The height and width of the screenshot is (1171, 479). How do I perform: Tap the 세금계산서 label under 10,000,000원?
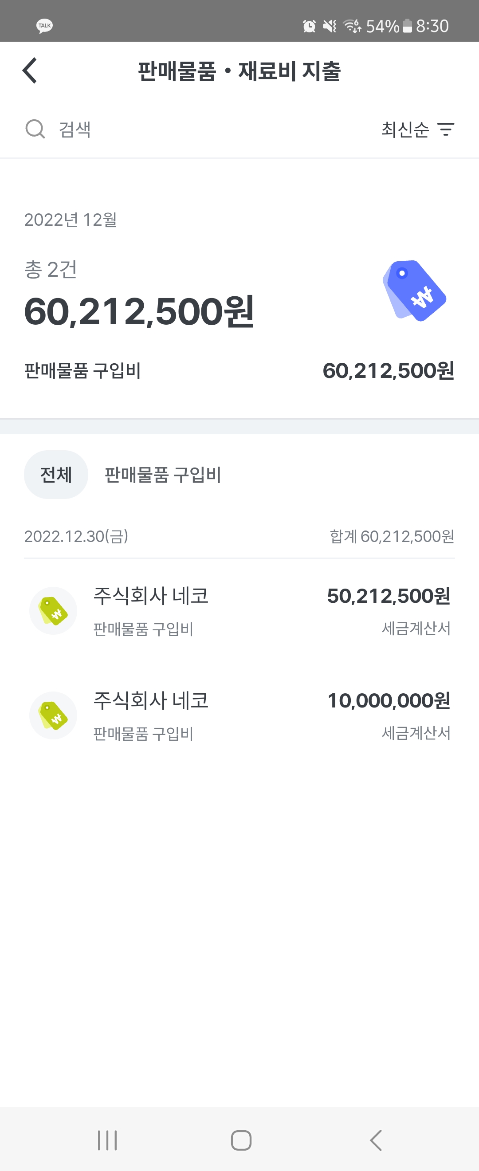pyautogui.click(x=416, y=733)
